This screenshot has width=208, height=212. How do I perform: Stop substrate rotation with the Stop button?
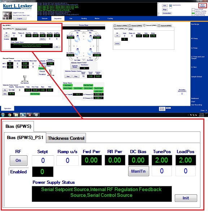pyautogui.click(x=76, y=77)
